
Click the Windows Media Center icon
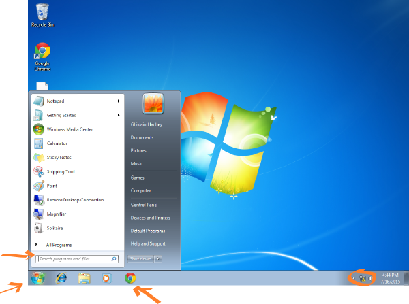[38, 129]
